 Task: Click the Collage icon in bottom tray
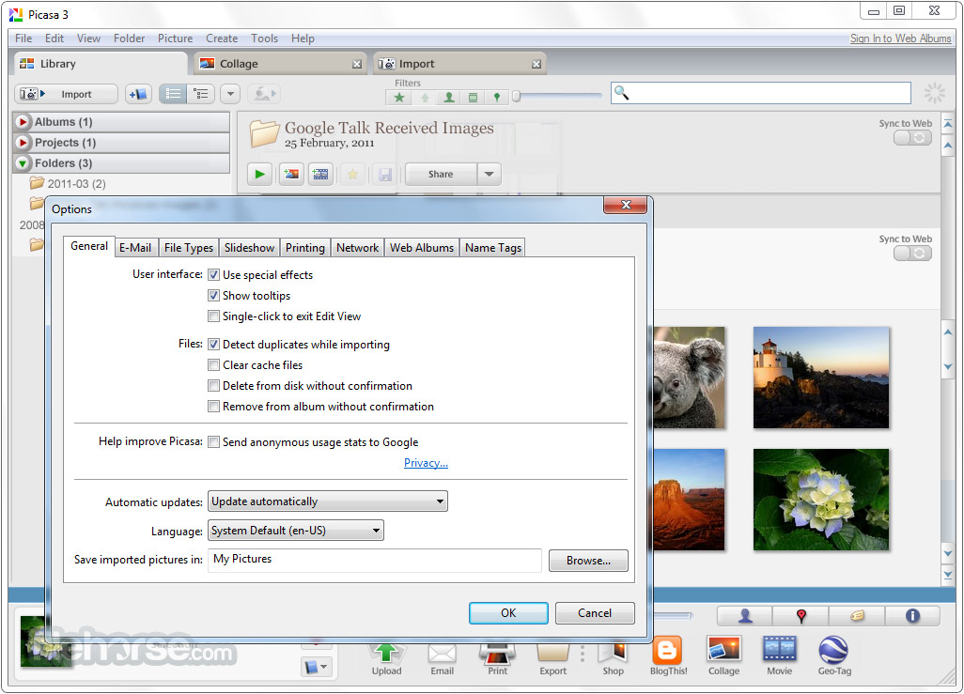point(723,656)
